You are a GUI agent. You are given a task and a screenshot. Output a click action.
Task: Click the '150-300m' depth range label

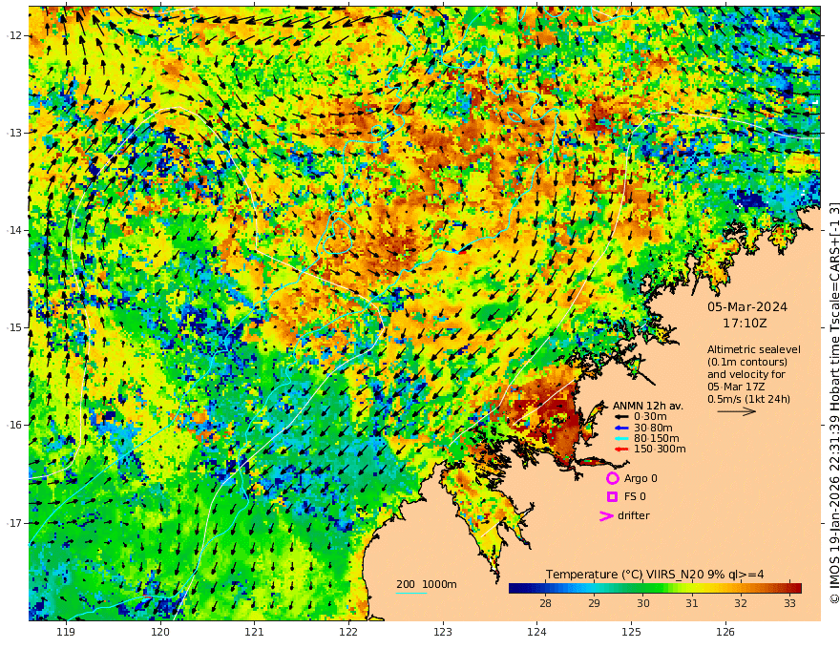660,450
